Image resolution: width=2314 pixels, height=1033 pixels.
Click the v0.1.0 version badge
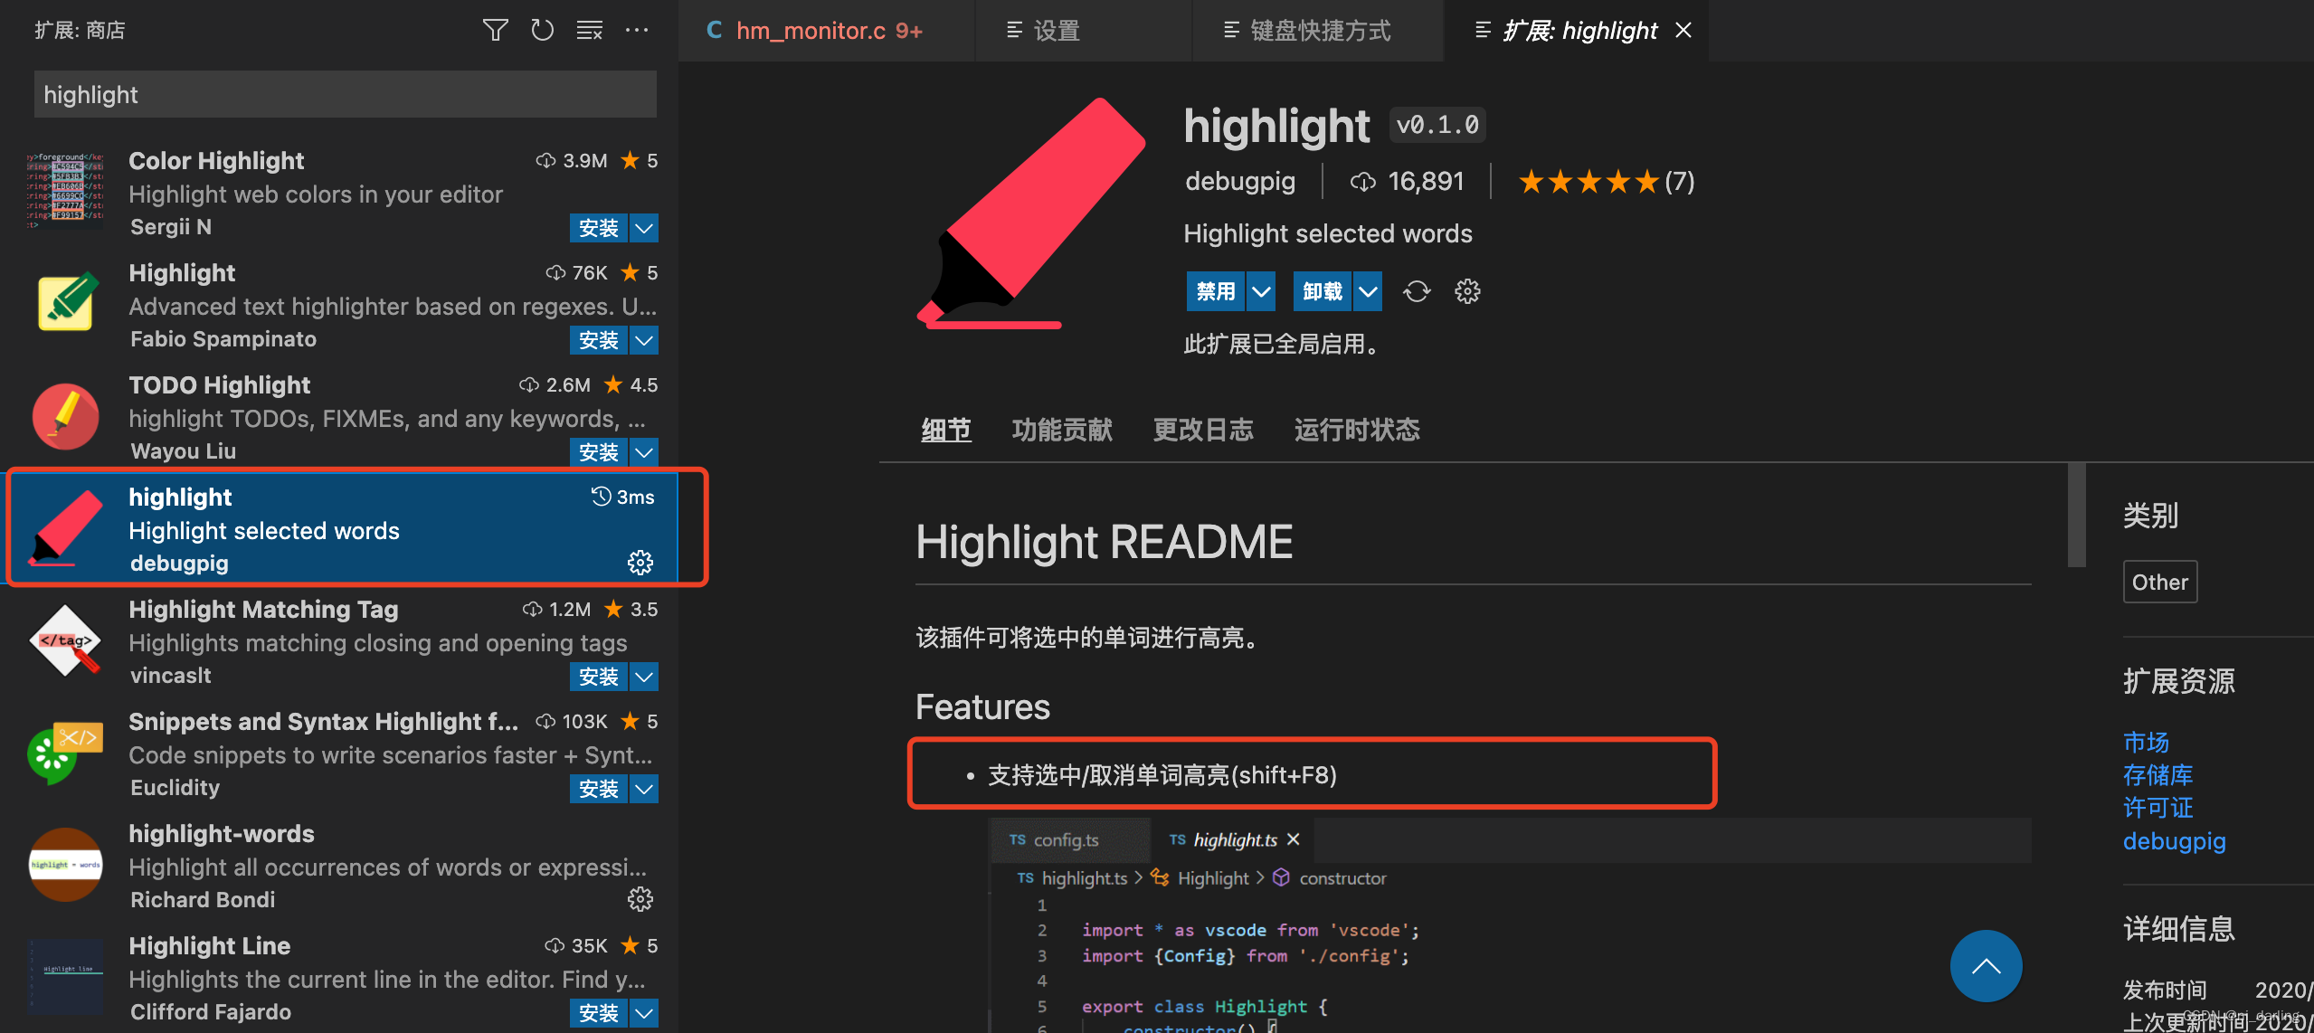click(x=1437, y=125)
